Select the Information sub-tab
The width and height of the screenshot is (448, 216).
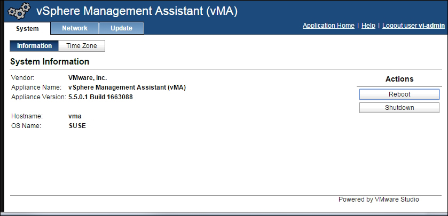pos(34,46)
